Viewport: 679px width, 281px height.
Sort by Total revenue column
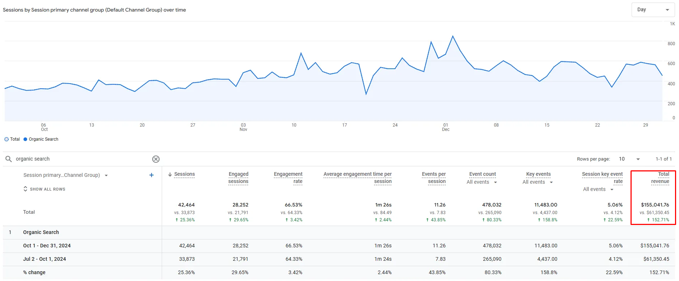click(660, 178)
